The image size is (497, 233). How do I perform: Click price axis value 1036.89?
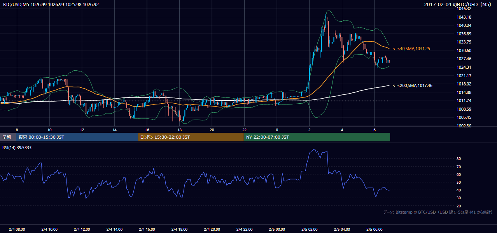[x=464, y=34]
